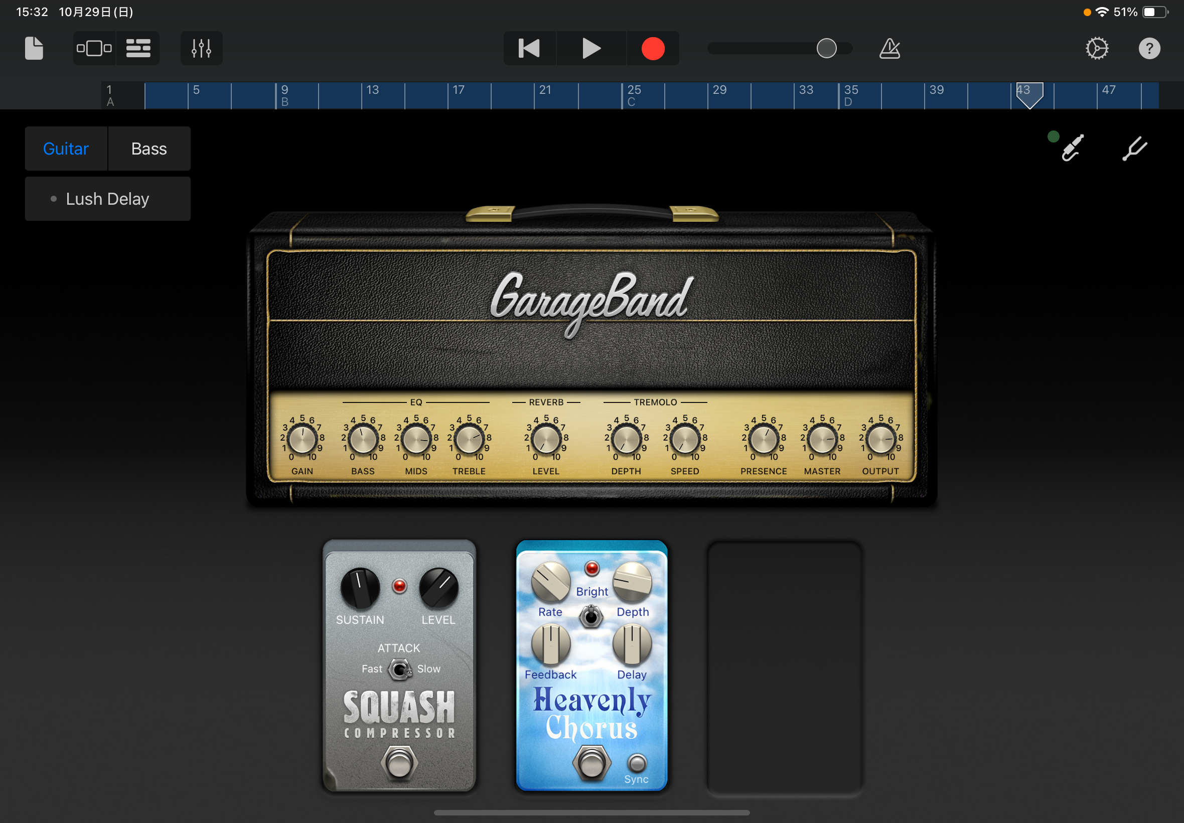Viewport: 1184px width, 823px height.
Task: Open track controls mixer
Action: tap(202, 49)
